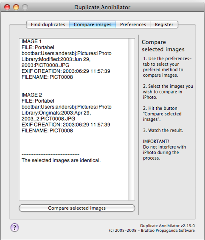Open the Preferences tab
Image resolution: width=205 pixels, height=240 pixels.
coord(133,25)
